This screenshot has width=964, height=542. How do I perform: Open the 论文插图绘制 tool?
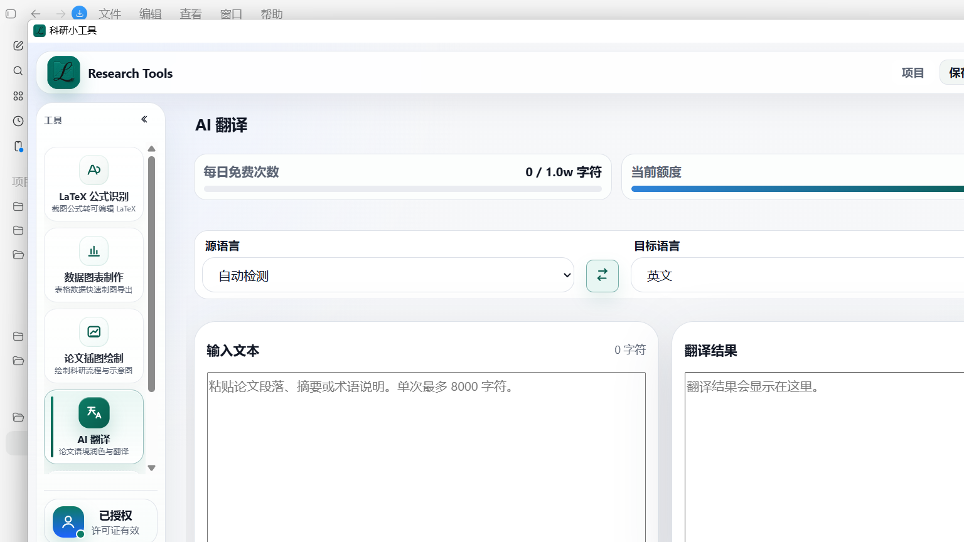(x=94, y=346)
